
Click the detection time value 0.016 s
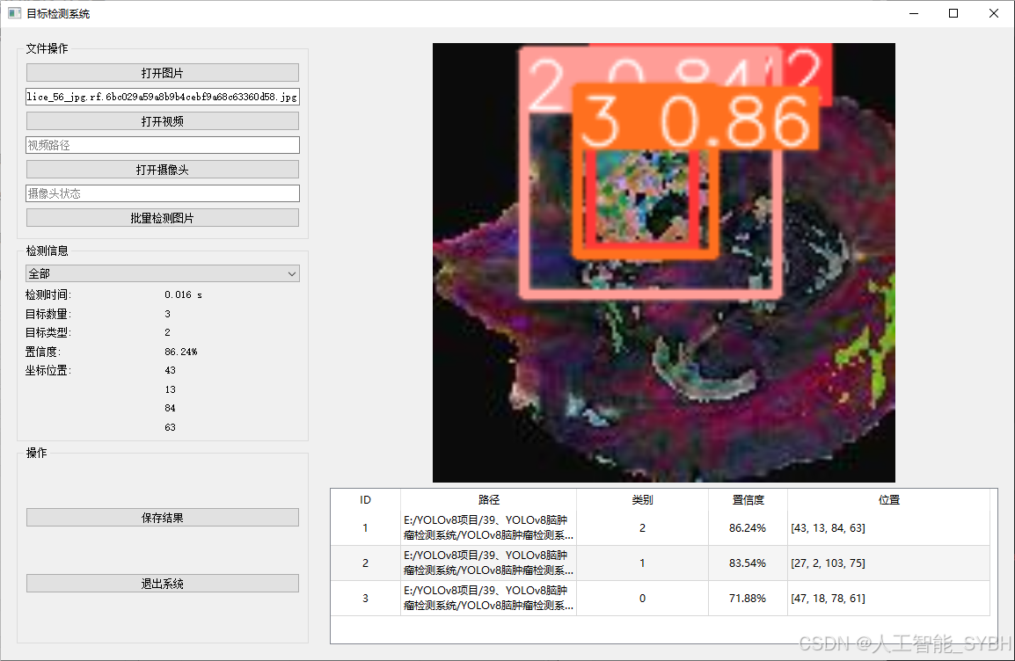(183, 295)
